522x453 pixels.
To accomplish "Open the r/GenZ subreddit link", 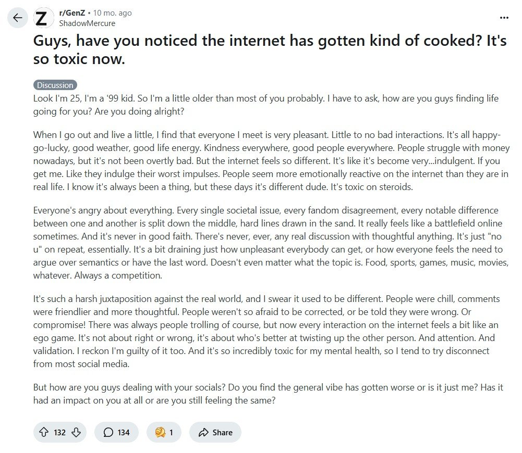I will [x=72, y=13].
